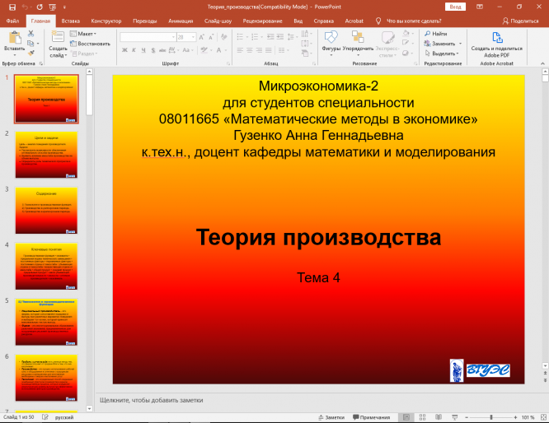The image size is (549, 423).
Task: Start slideshow from status bar icon
Action: coord(453,417)
